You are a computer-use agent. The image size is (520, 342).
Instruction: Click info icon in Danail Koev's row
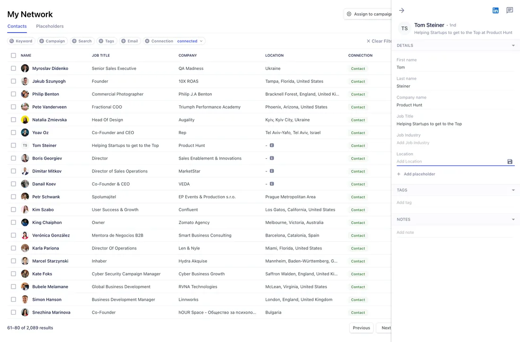point(272,184)
